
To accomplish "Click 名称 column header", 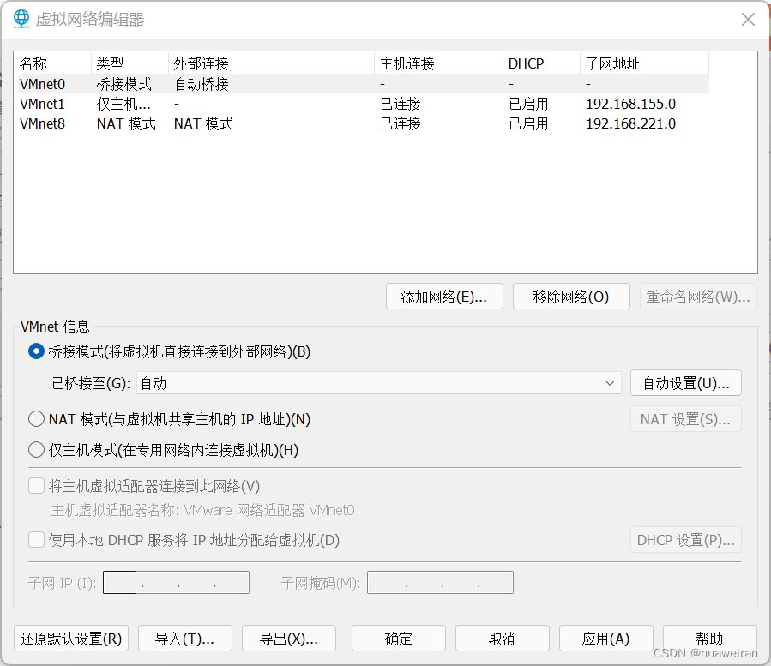I will (52, 63).
